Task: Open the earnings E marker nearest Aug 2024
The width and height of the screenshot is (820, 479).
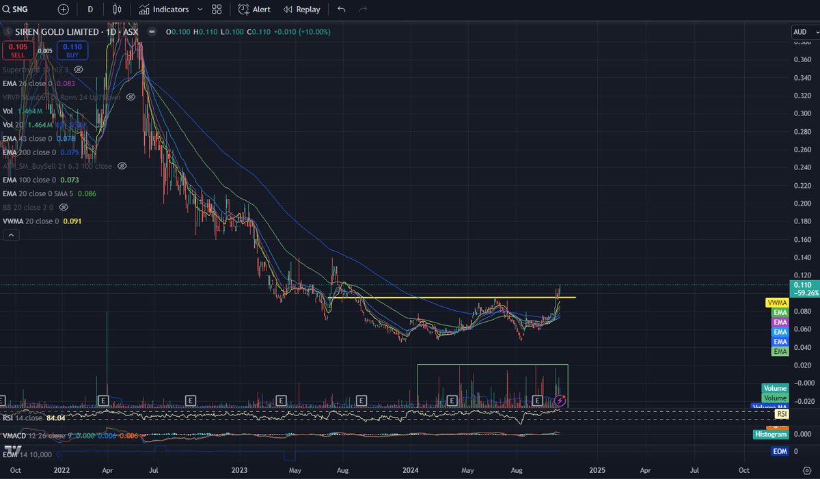Action: pos(538,400)
